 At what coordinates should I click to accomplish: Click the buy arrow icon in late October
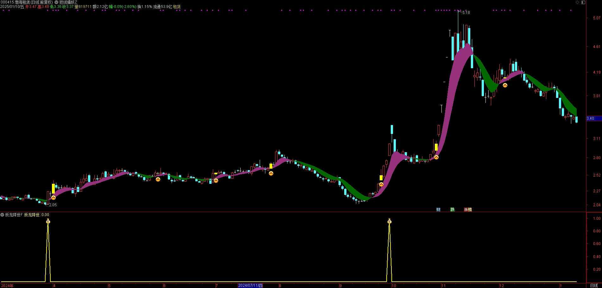(436, 157)
